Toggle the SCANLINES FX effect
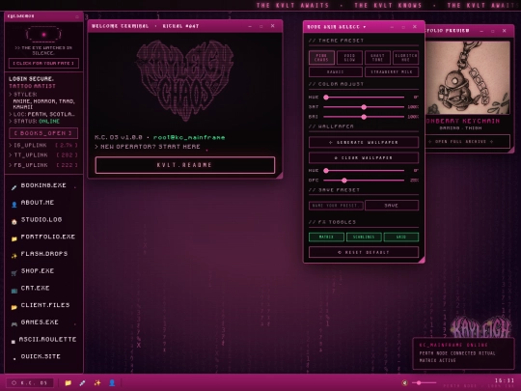This screenshot has height=391, width=521. 364,237
